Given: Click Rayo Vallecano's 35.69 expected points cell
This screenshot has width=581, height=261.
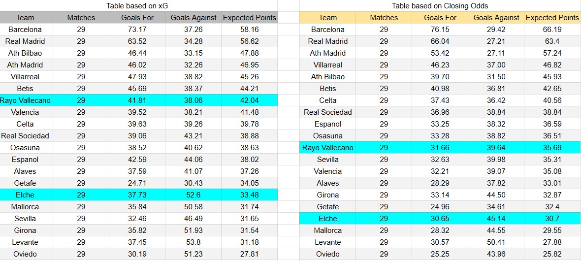Looking at the screenshot, I should [x=552, y=148].
